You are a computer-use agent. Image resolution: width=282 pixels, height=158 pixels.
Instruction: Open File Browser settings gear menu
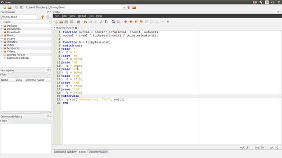tap(48, 17)
